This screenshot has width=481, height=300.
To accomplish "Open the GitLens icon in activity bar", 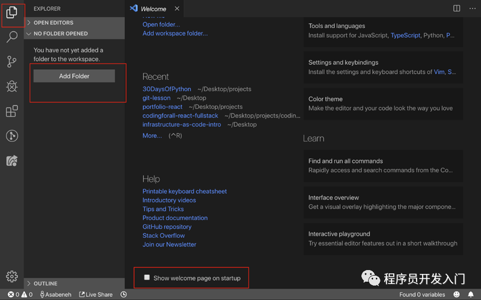I will (x=12, y=136).
